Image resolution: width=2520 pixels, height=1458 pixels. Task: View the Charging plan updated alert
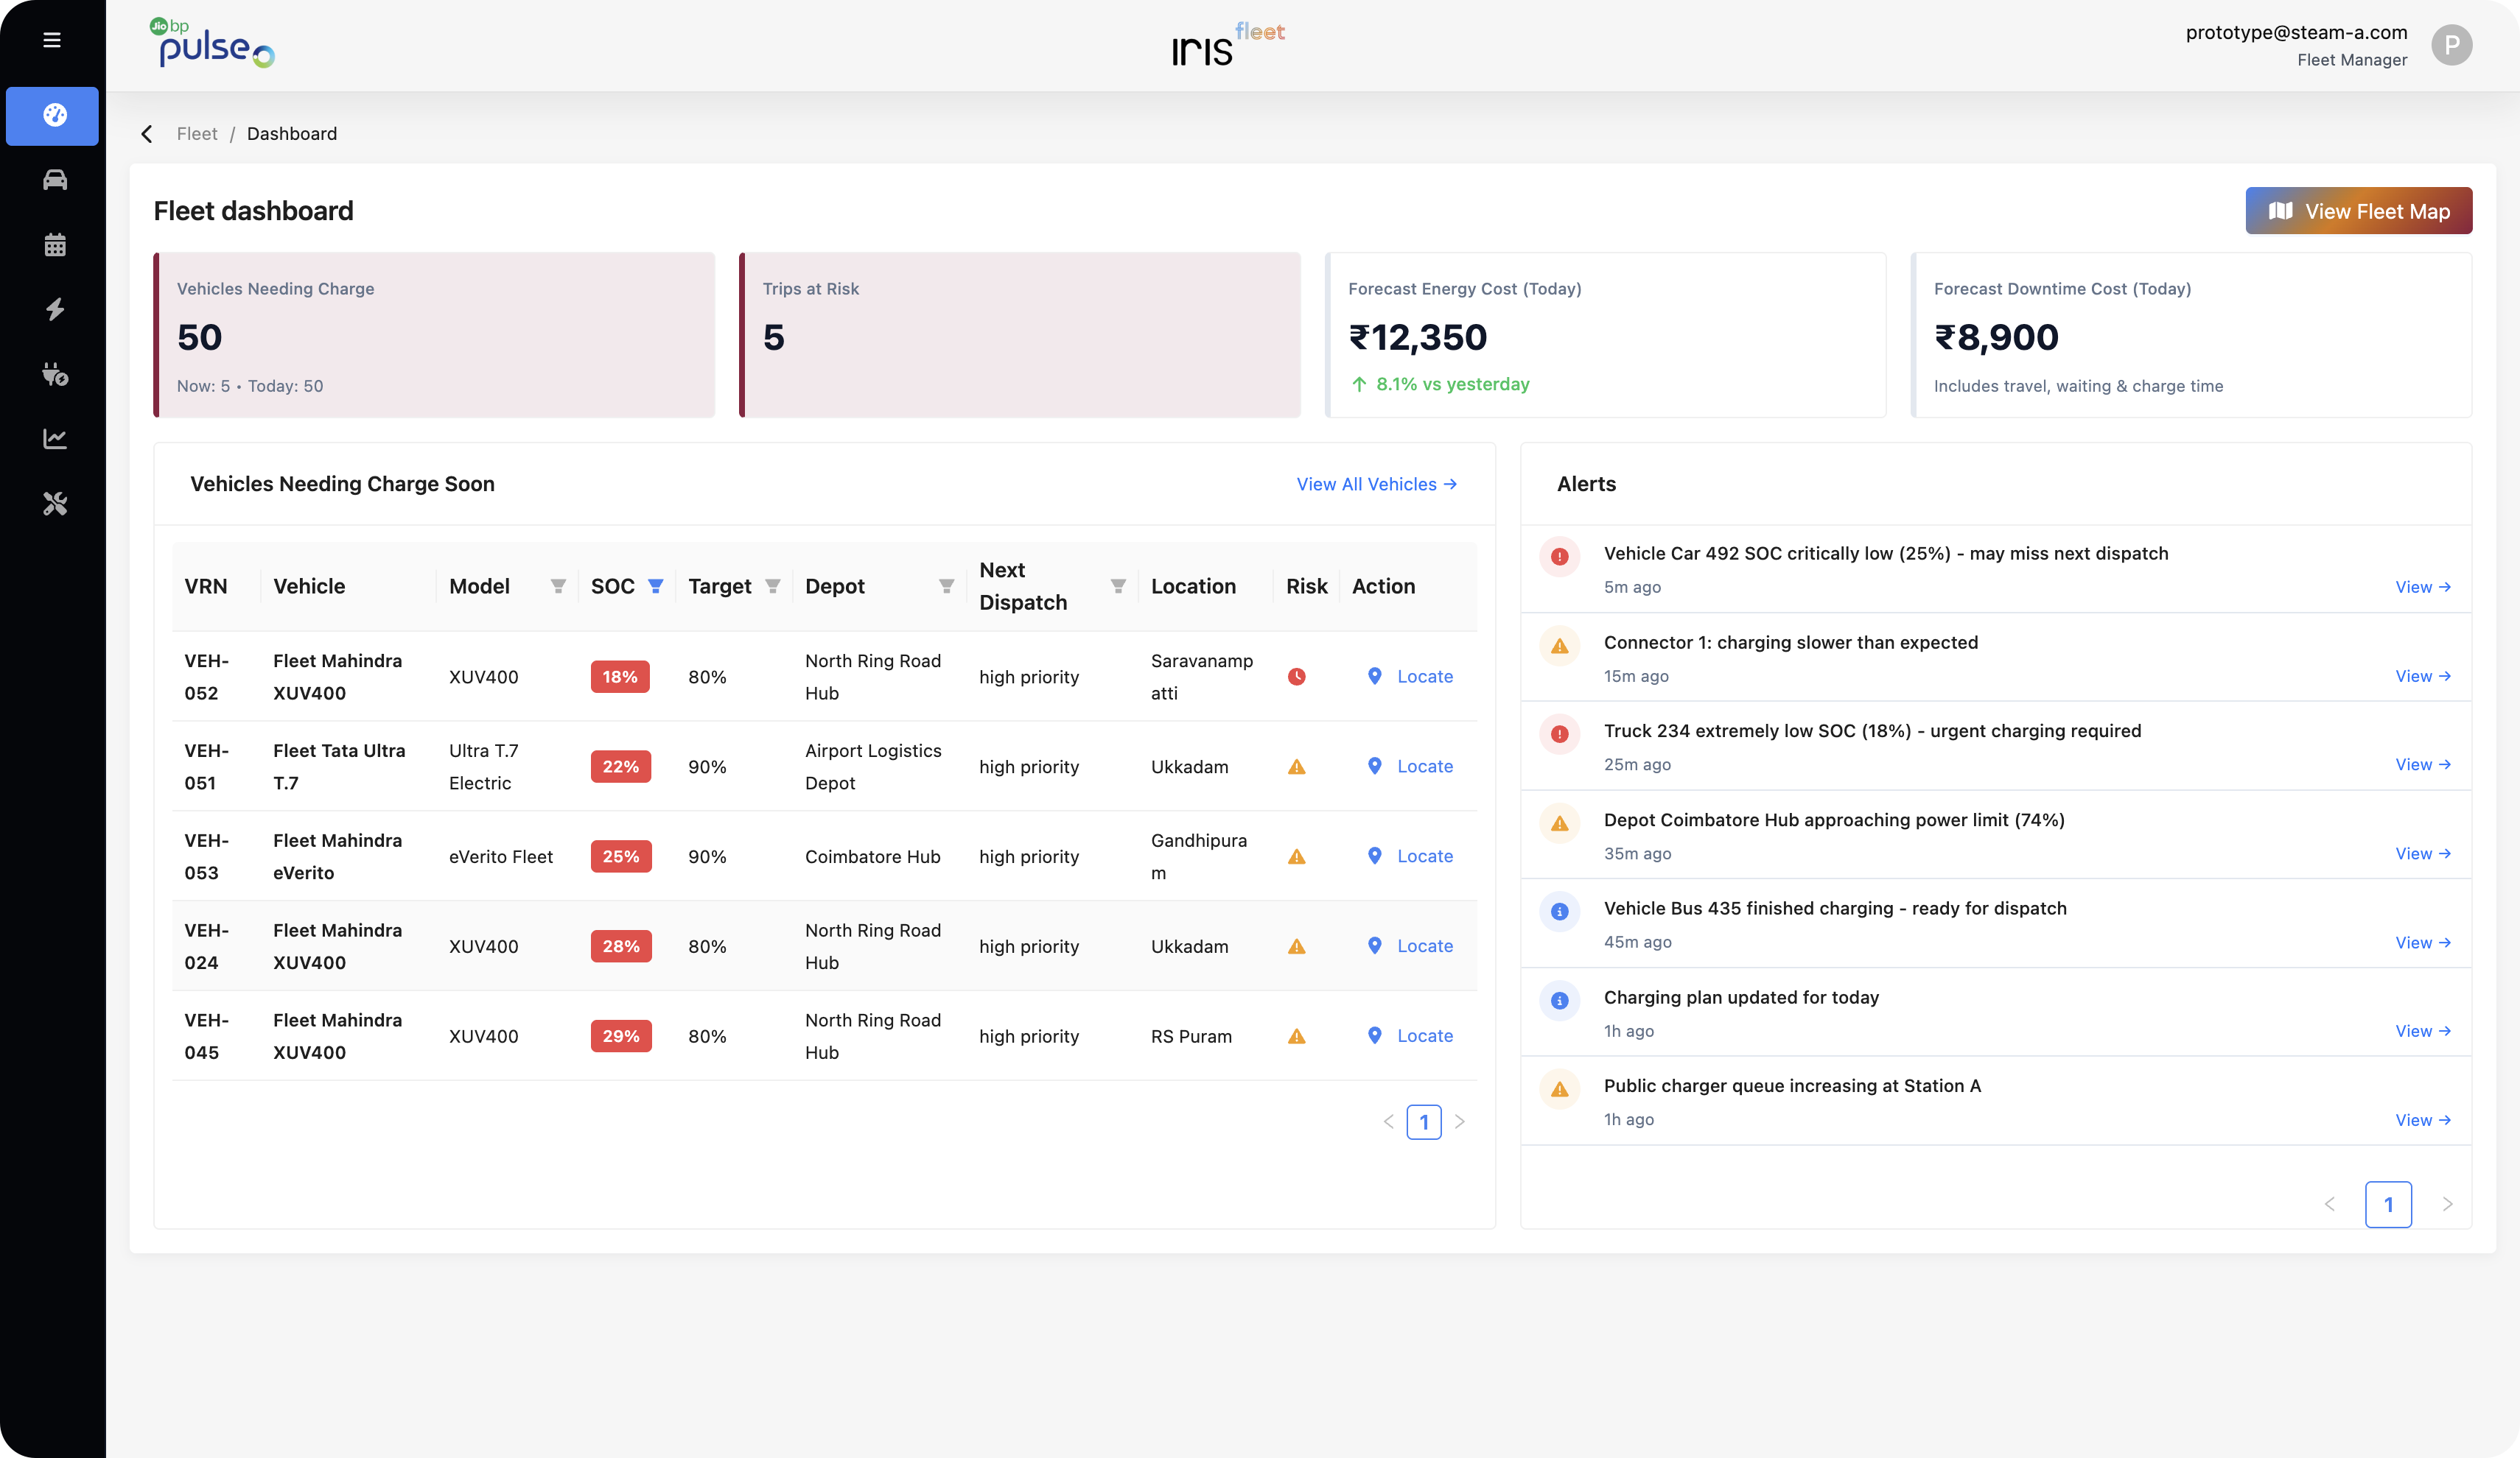coord(2423,1032)
